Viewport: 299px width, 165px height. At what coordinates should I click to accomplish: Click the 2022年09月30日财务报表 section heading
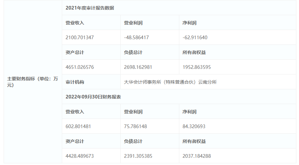click(93, 97)
